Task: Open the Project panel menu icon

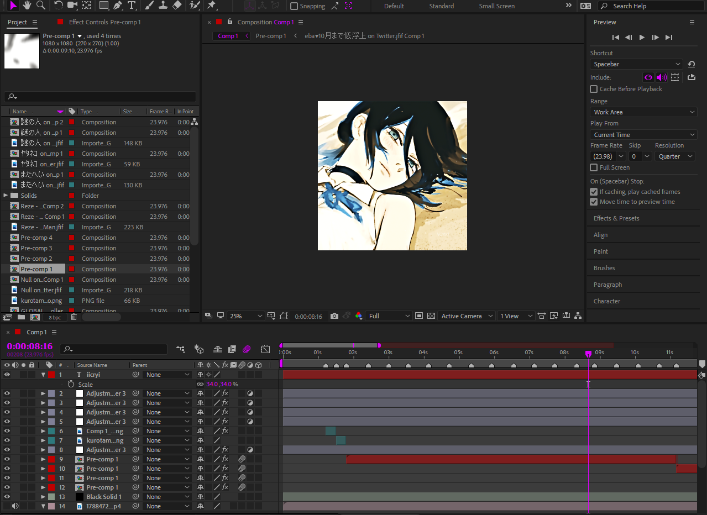Action: point(35,22)
